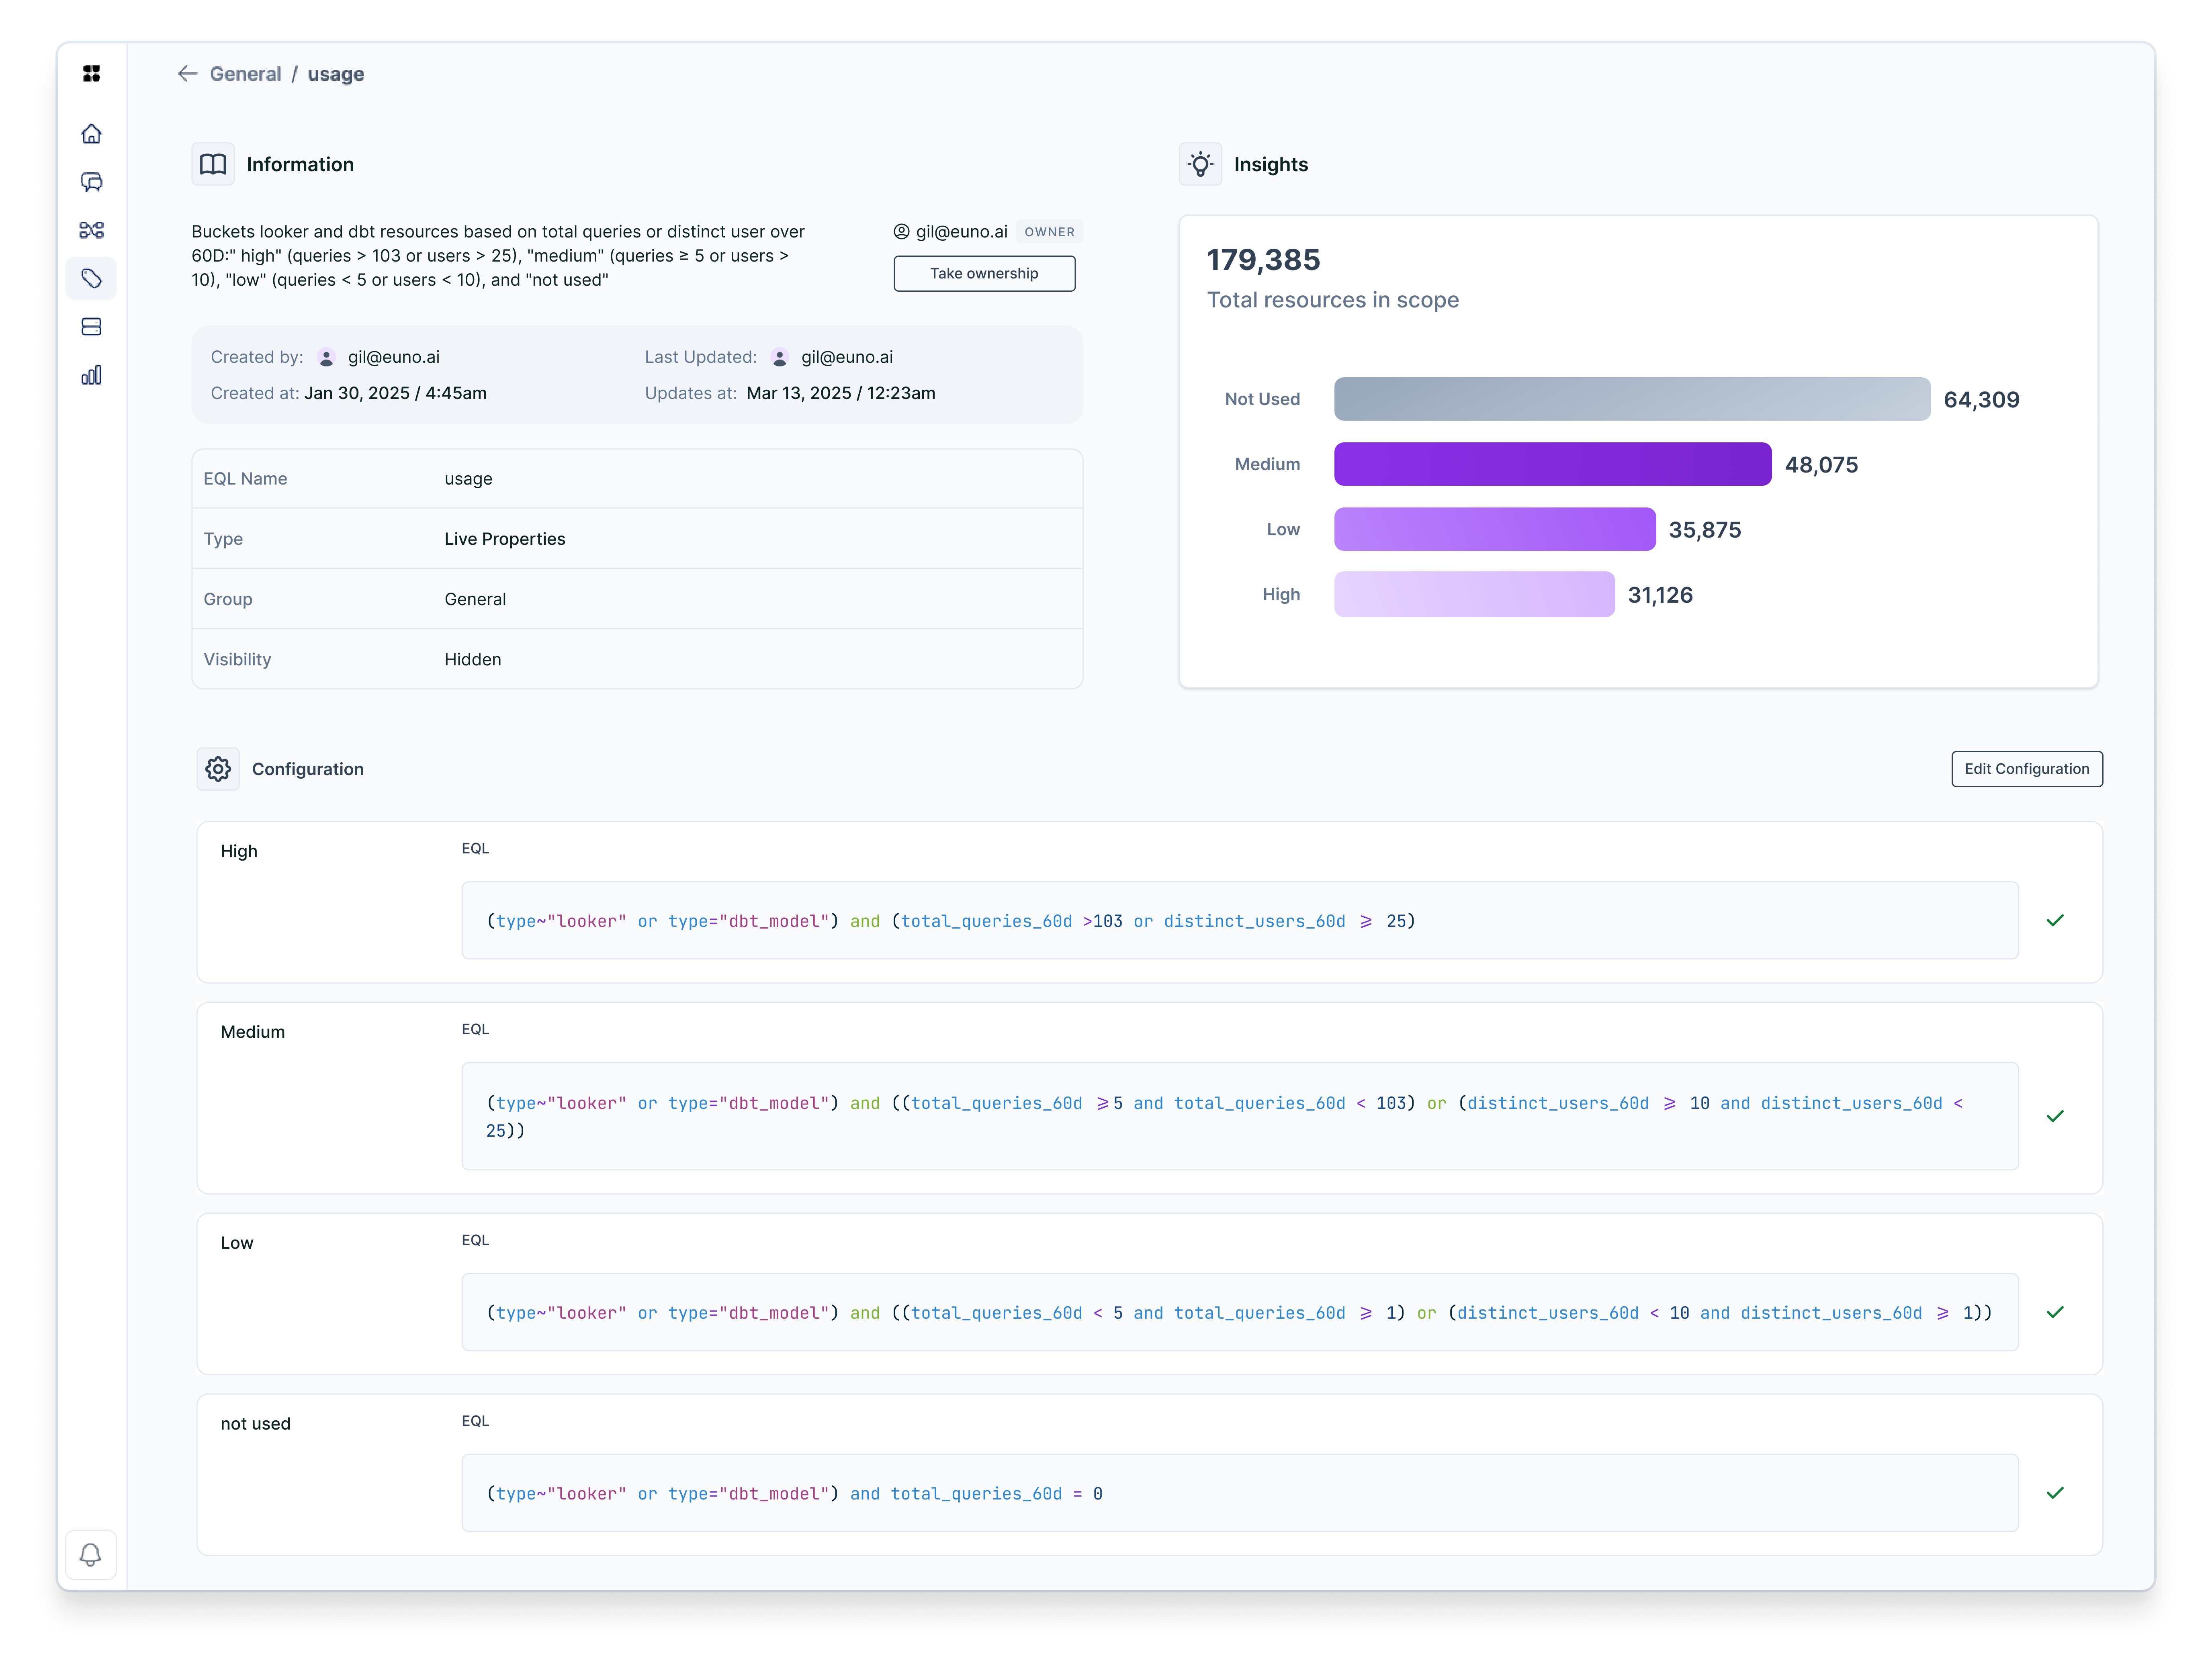The height and width of the screenshot is (1661, 2212).
Task: Open the chat sidebar icon
Action: point(91,182)
